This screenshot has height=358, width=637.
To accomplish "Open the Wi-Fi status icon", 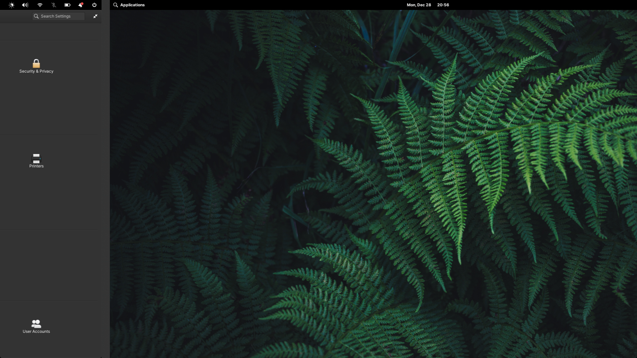I will pyautogui.click(x=40, y=5).
